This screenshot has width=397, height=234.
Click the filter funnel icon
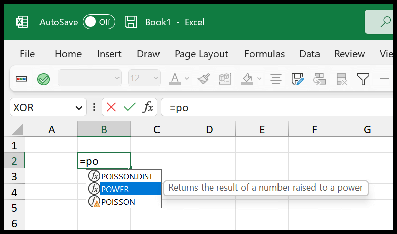[x=363, y=79]
